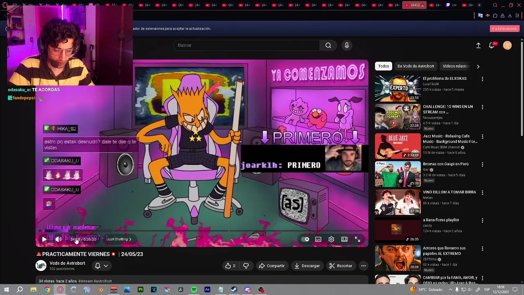The width and height of the screenshot is (524, 295).
Task: Open the Vods de Astrobort channel link
Action: point(67,263)
